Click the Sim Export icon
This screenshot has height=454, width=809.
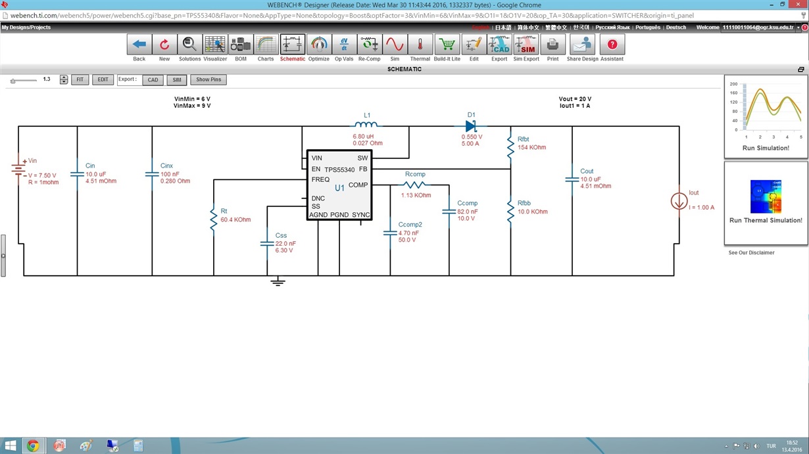(x=526, y=45)
